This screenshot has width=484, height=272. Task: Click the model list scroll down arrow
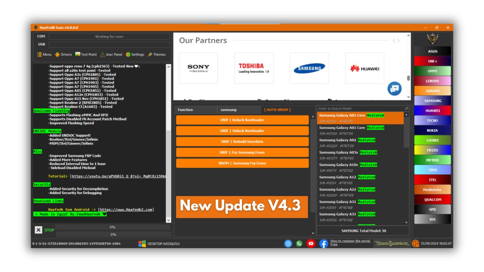coord(406,223)
